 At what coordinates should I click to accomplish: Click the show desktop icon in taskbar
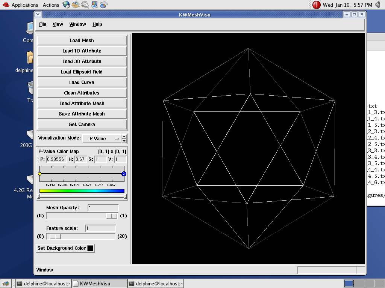pyautogui.click(x=5, y=283)
